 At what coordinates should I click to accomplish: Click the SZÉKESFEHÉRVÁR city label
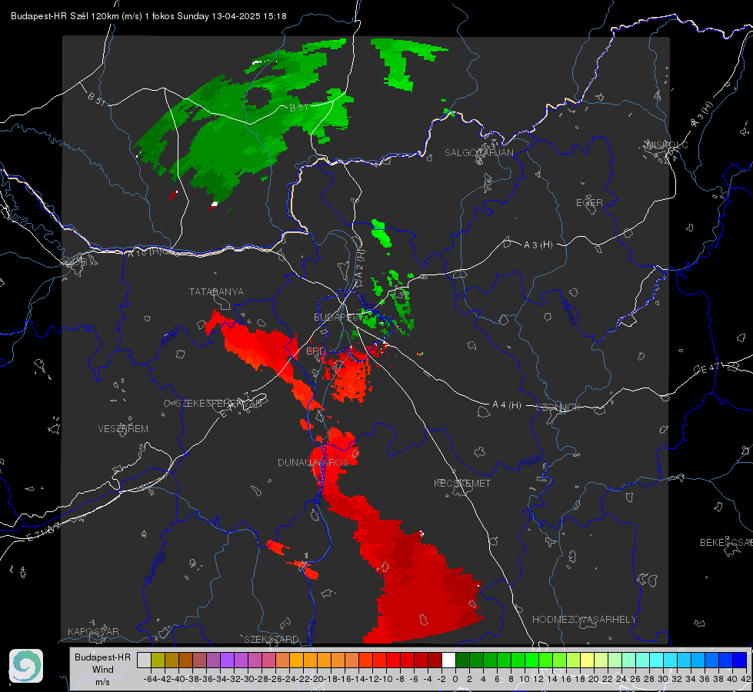[x=221, y=404]
